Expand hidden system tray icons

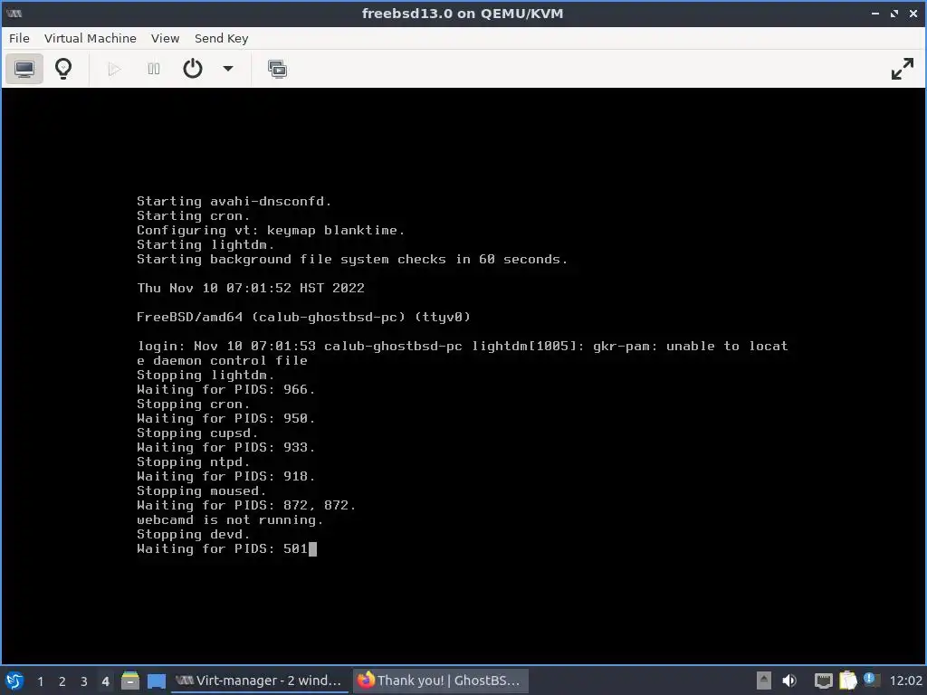(764, 681)
